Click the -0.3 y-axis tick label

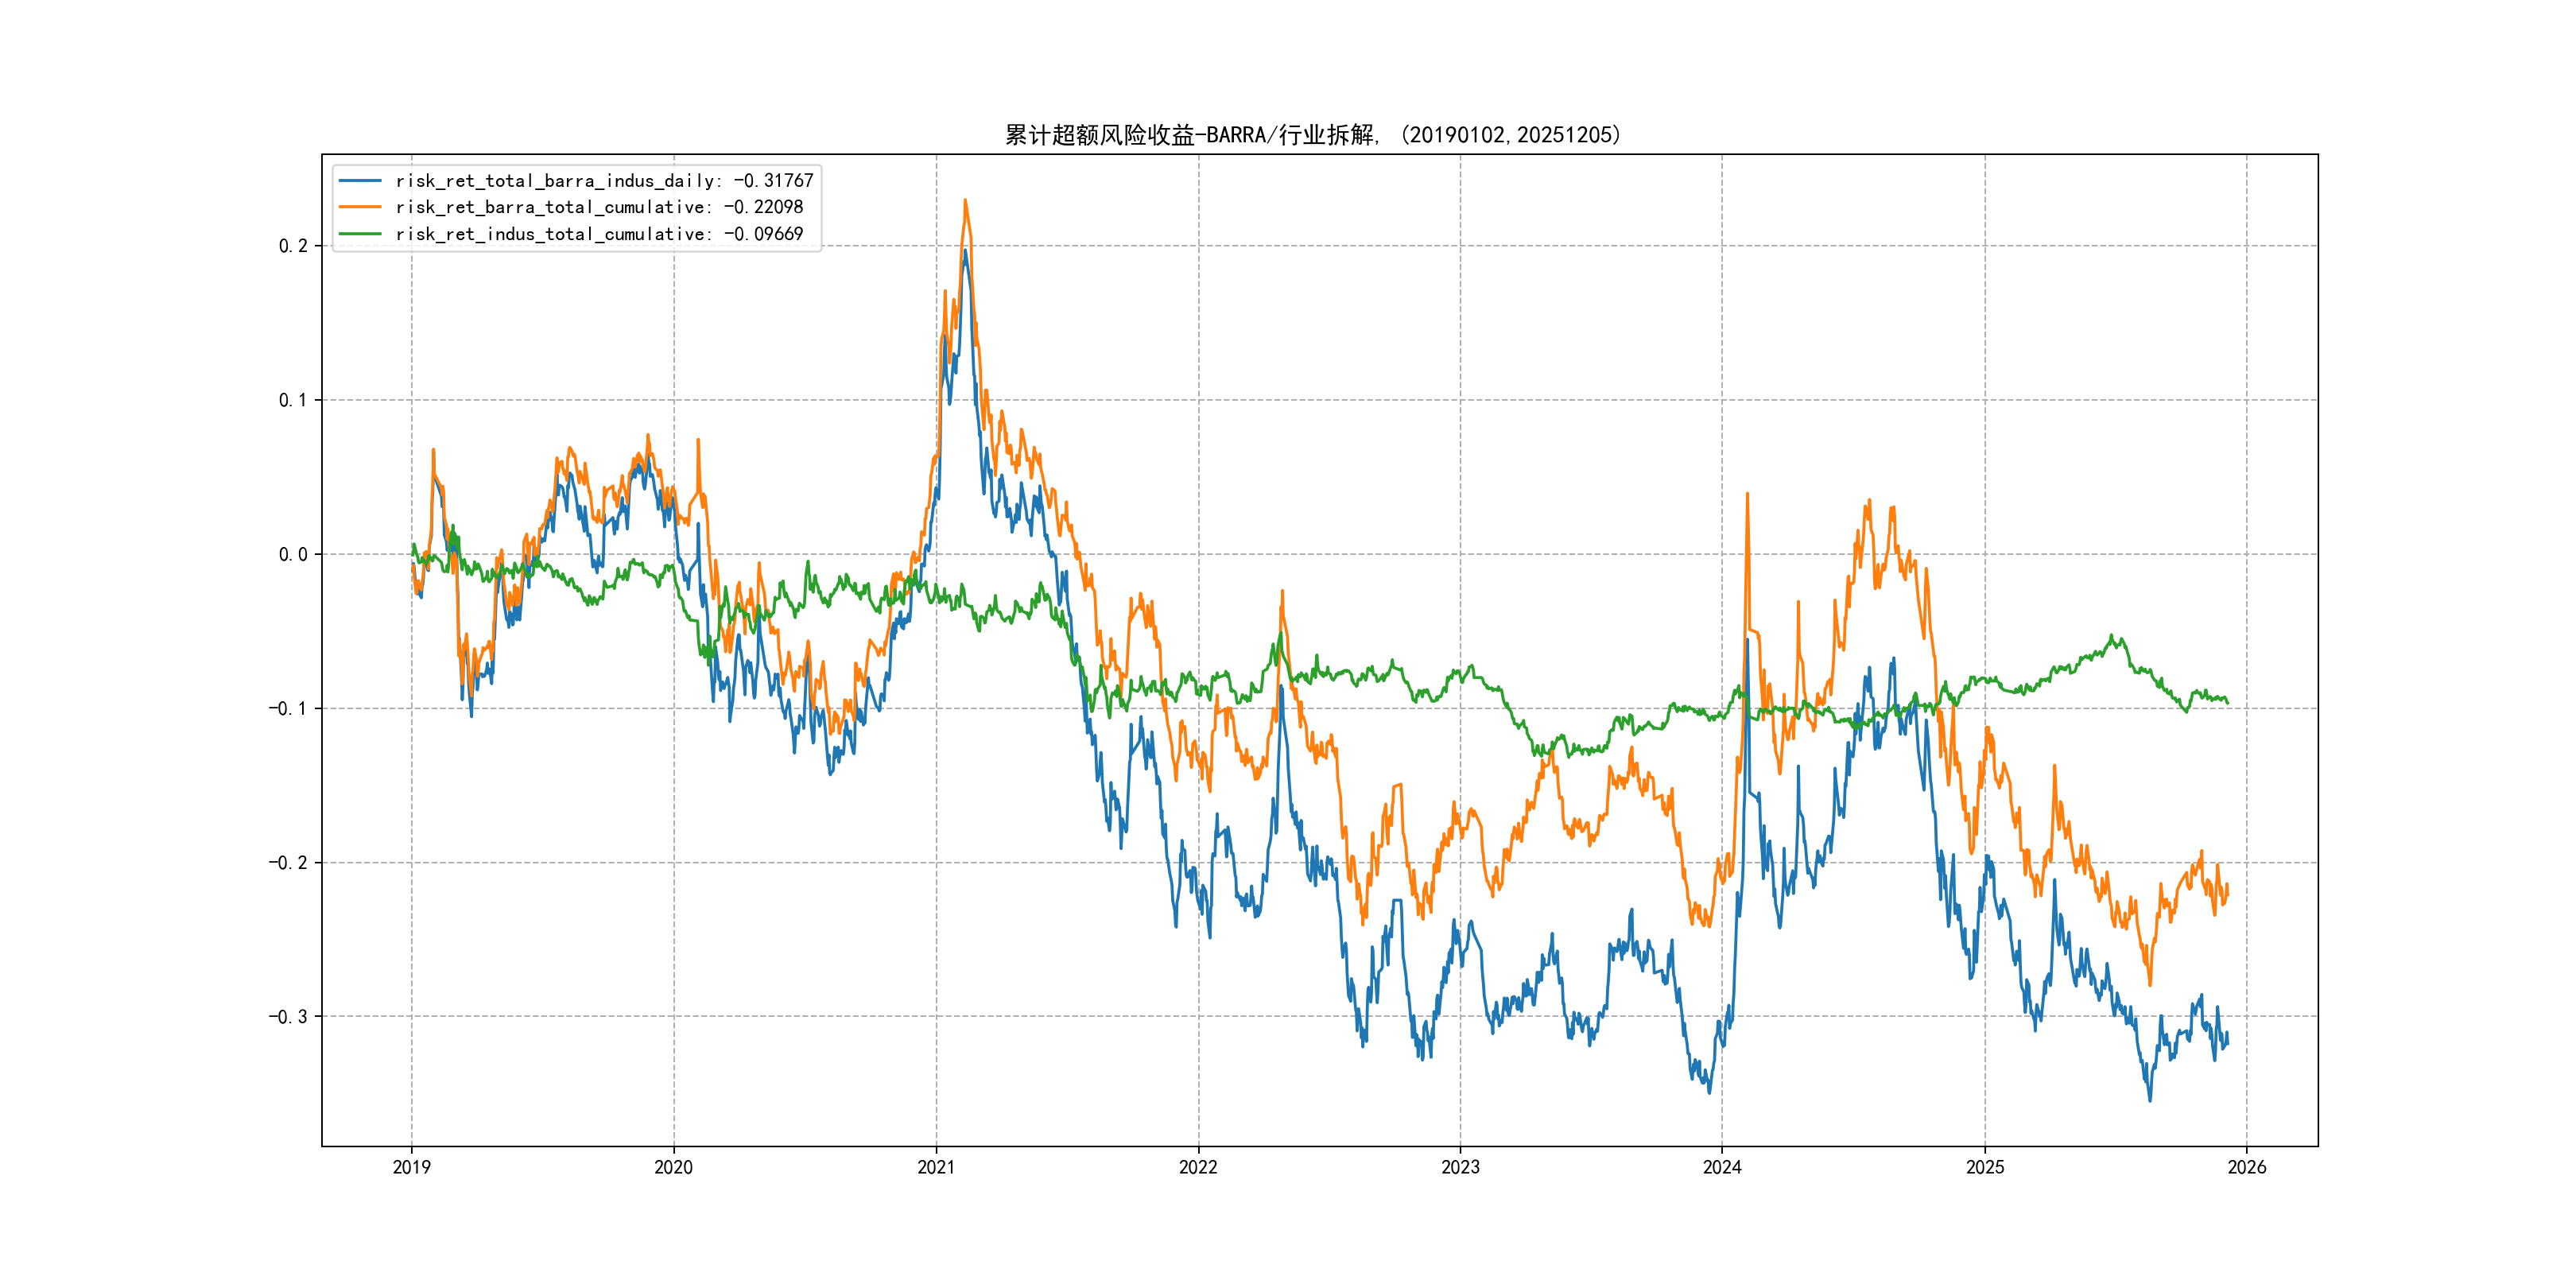[x=288, y=1017]
